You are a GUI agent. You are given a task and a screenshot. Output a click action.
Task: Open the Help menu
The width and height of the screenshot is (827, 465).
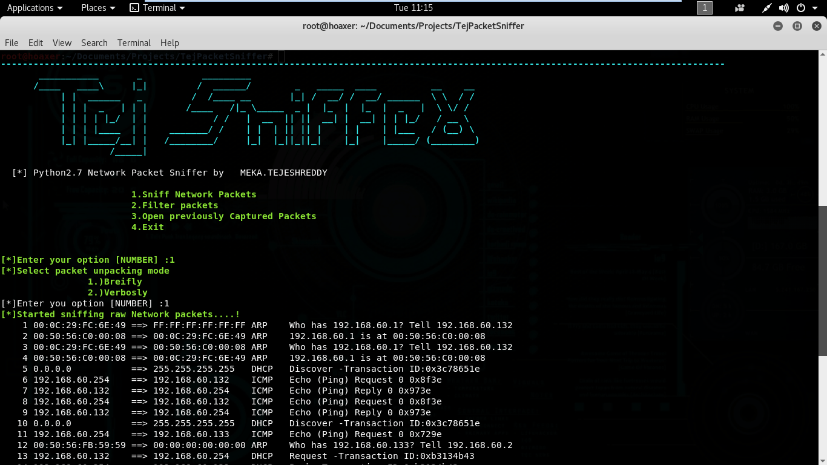point(170,42)
